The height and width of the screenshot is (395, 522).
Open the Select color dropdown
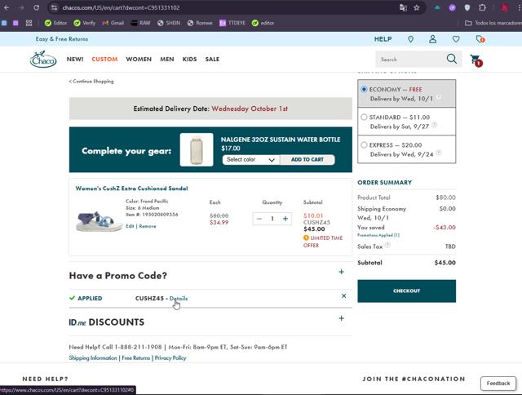point(251,159)
